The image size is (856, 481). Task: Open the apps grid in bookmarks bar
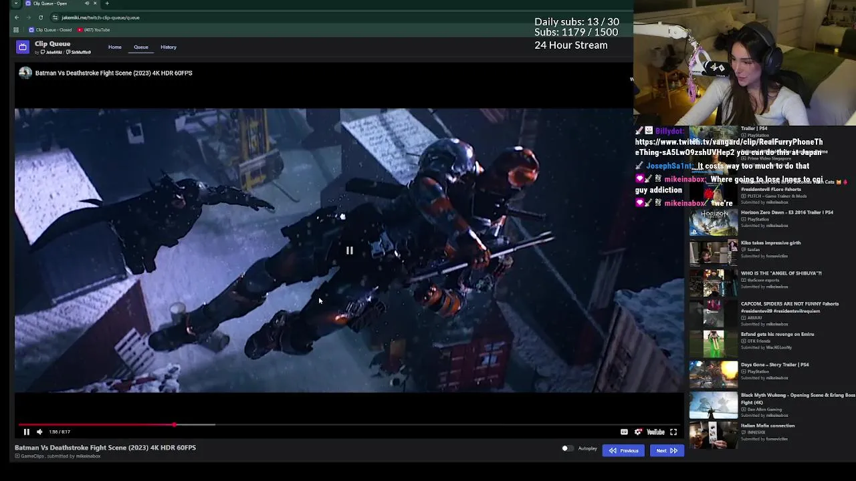(x=17, y=29)
